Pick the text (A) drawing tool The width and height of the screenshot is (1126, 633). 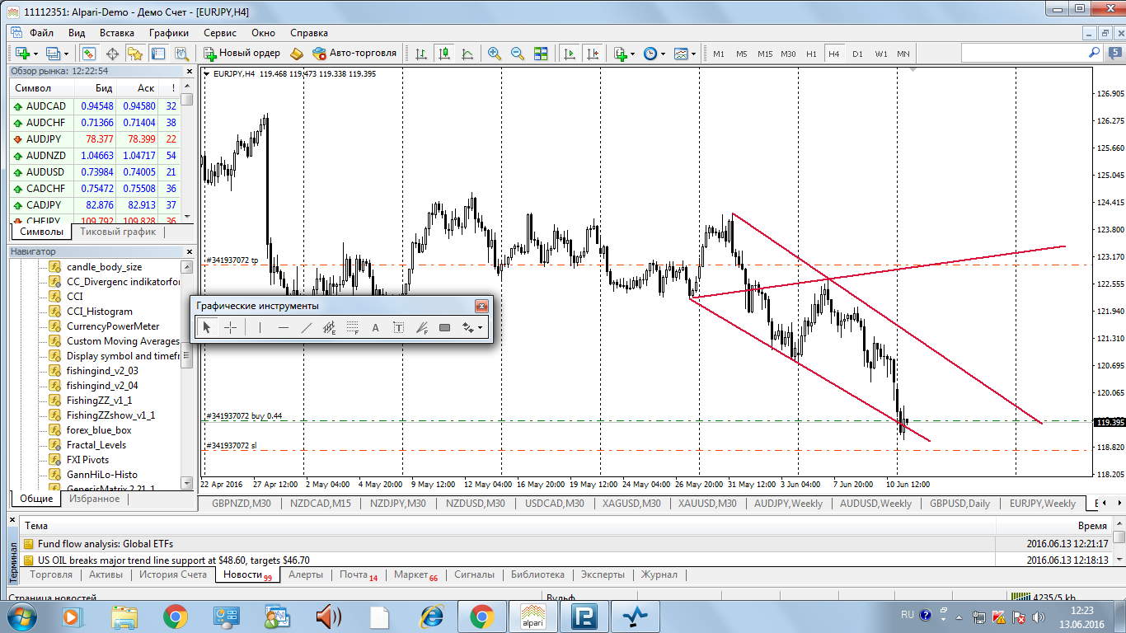click(x=376, y=327)
